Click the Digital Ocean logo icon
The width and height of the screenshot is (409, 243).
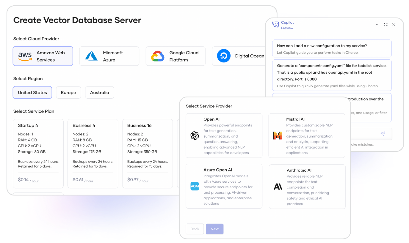click(x=224, y=56)
